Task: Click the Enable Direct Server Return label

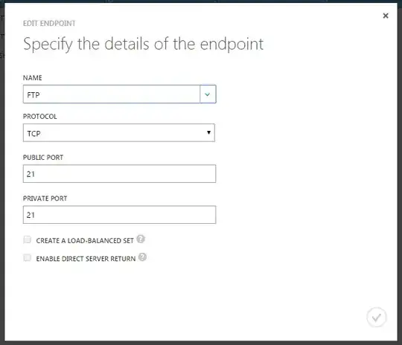Action: (86, 259)
